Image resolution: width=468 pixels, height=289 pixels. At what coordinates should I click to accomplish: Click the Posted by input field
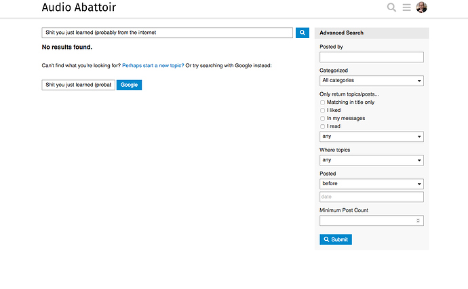(x=371, y=57)
